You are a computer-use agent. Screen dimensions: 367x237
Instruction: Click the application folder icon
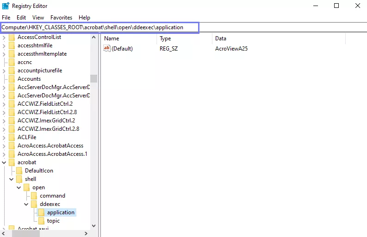(x=41, y=212)
